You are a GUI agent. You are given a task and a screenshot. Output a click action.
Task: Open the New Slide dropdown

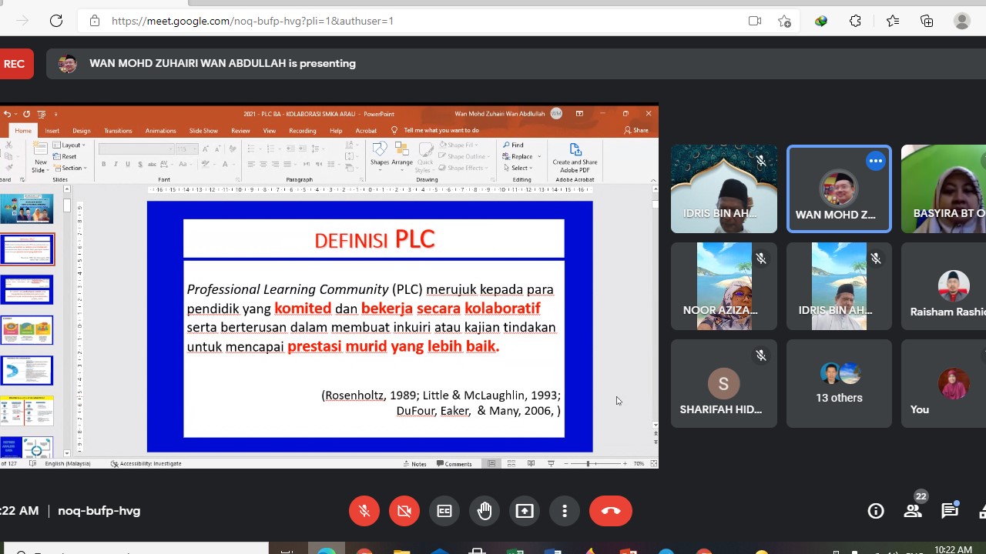(41, 165)
